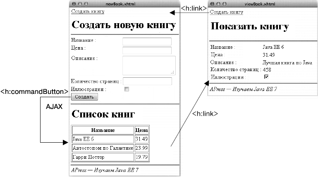Focus the Название text field
The image size is (318, 177).
pyautogui.click(x=147, y=41)
